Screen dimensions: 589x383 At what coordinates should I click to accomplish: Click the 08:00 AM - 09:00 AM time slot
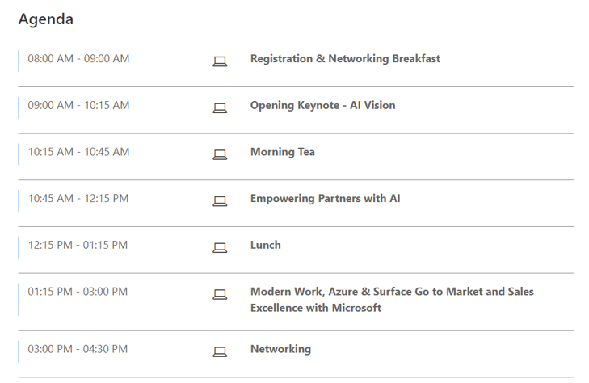[x=78, y=58]
